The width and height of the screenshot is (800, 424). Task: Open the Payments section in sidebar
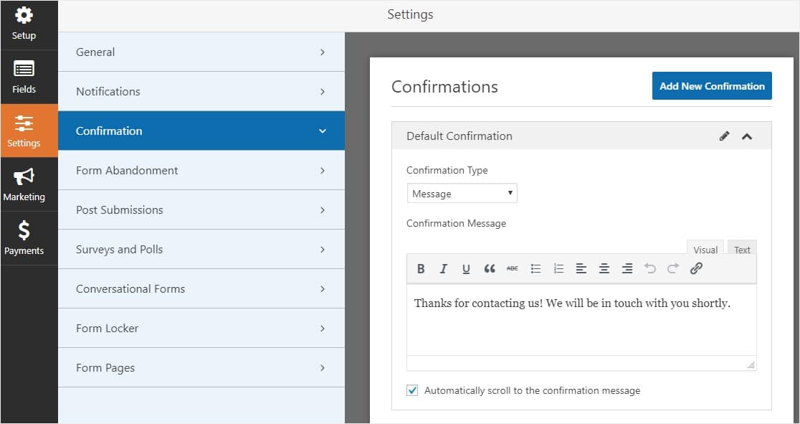tap(24, 238)
